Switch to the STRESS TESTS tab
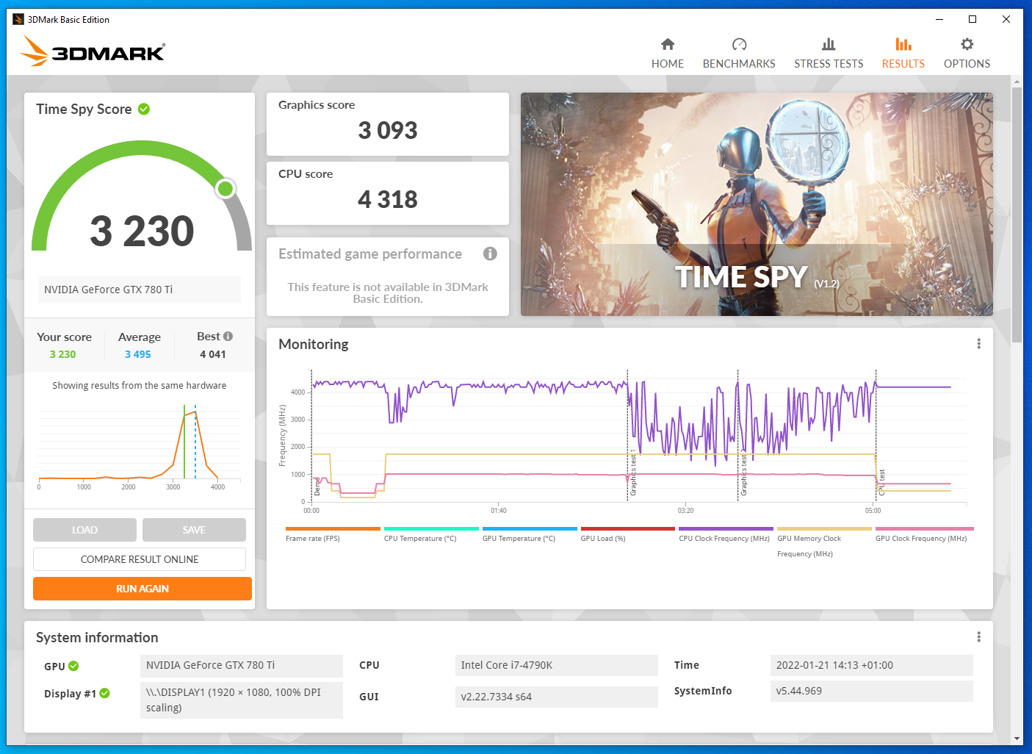This screenshot has width=1032, height=754. pyautogui.click(x=829, y=64)
